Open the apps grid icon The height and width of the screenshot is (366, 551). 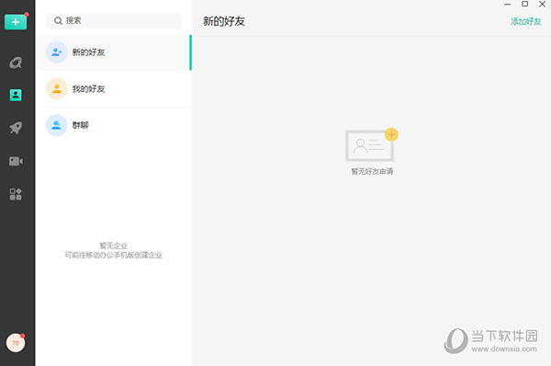point(16,194)
